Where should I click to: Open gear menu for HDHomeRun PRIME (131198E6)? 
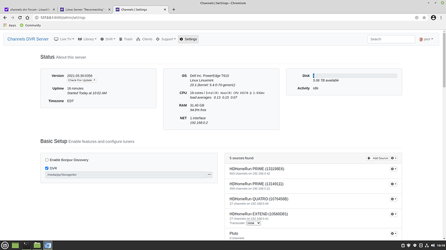tap(394, 169)
